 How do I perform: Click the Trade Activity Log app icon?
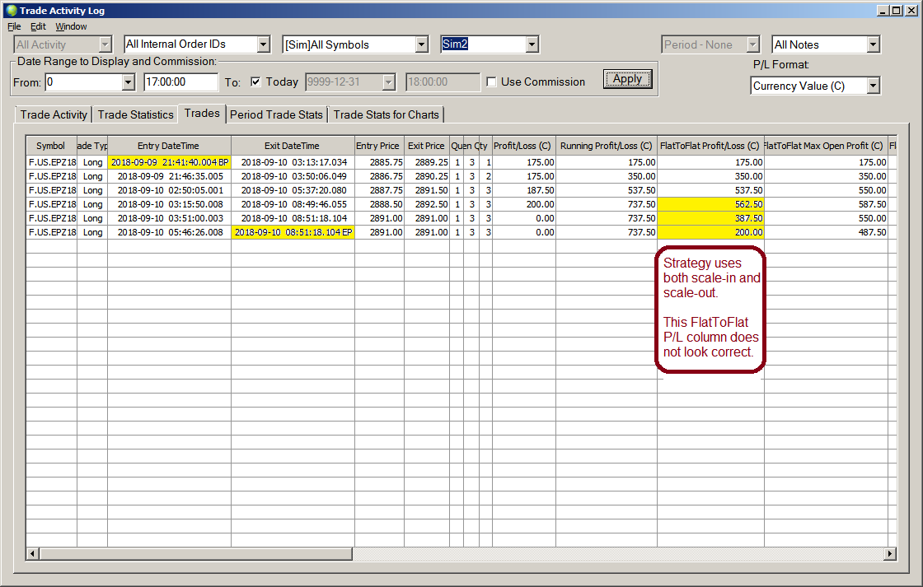click(11, 11)
